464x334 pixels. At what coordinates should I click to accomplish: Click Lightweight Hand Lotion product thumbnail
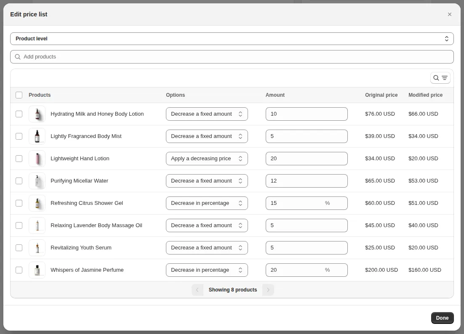37,159
